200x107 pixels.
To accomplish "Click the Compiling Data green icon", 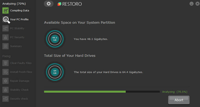I will tap(6, 10).
